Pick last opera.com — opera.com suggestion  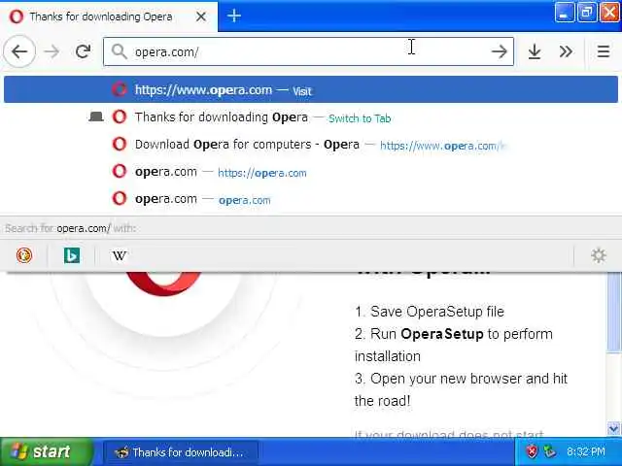click(x=311, y=199)
